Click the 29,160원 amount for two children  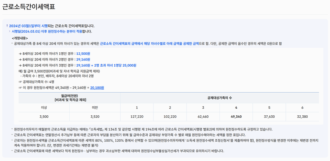83,59
